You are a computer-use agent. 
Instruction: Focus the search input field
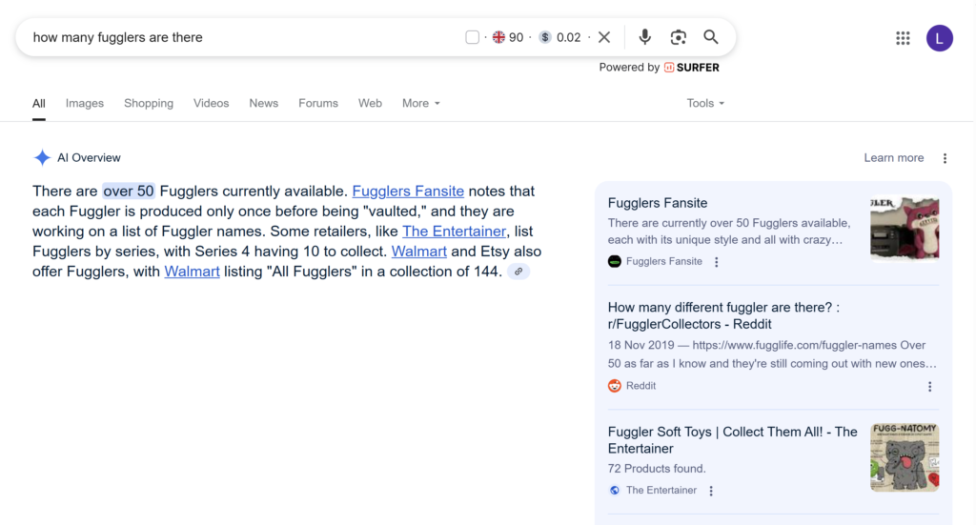click(x=243, y=37)
